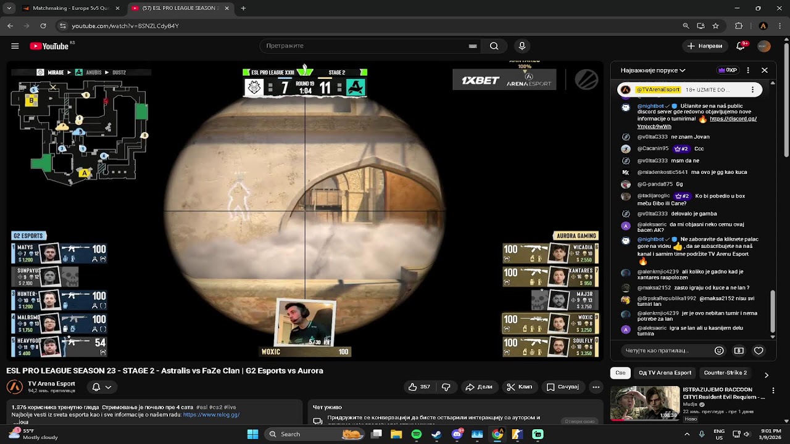Go to the YouTube home logo
The height and width of the screenshot is (444, 790).
(x=49, y=46)
